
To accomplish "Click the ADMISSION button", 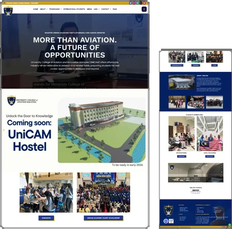I will (46, 218).
